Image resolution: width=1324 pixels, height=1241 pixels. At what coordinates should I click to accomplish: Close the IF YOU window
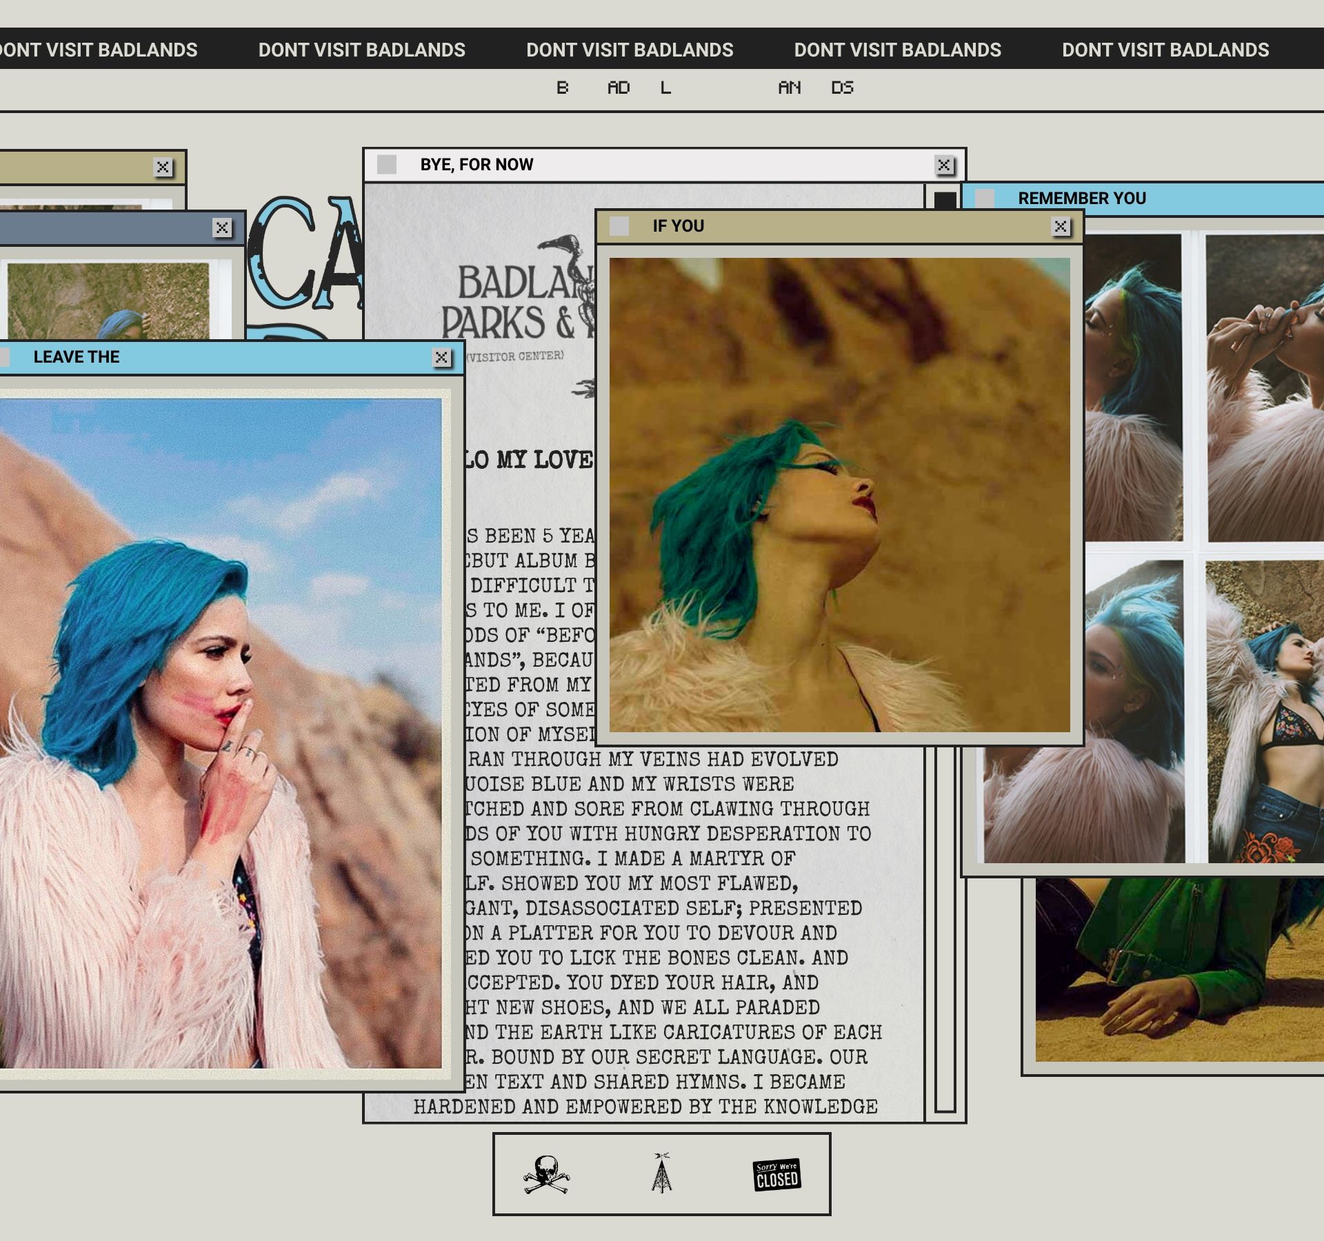(1061, 226)
